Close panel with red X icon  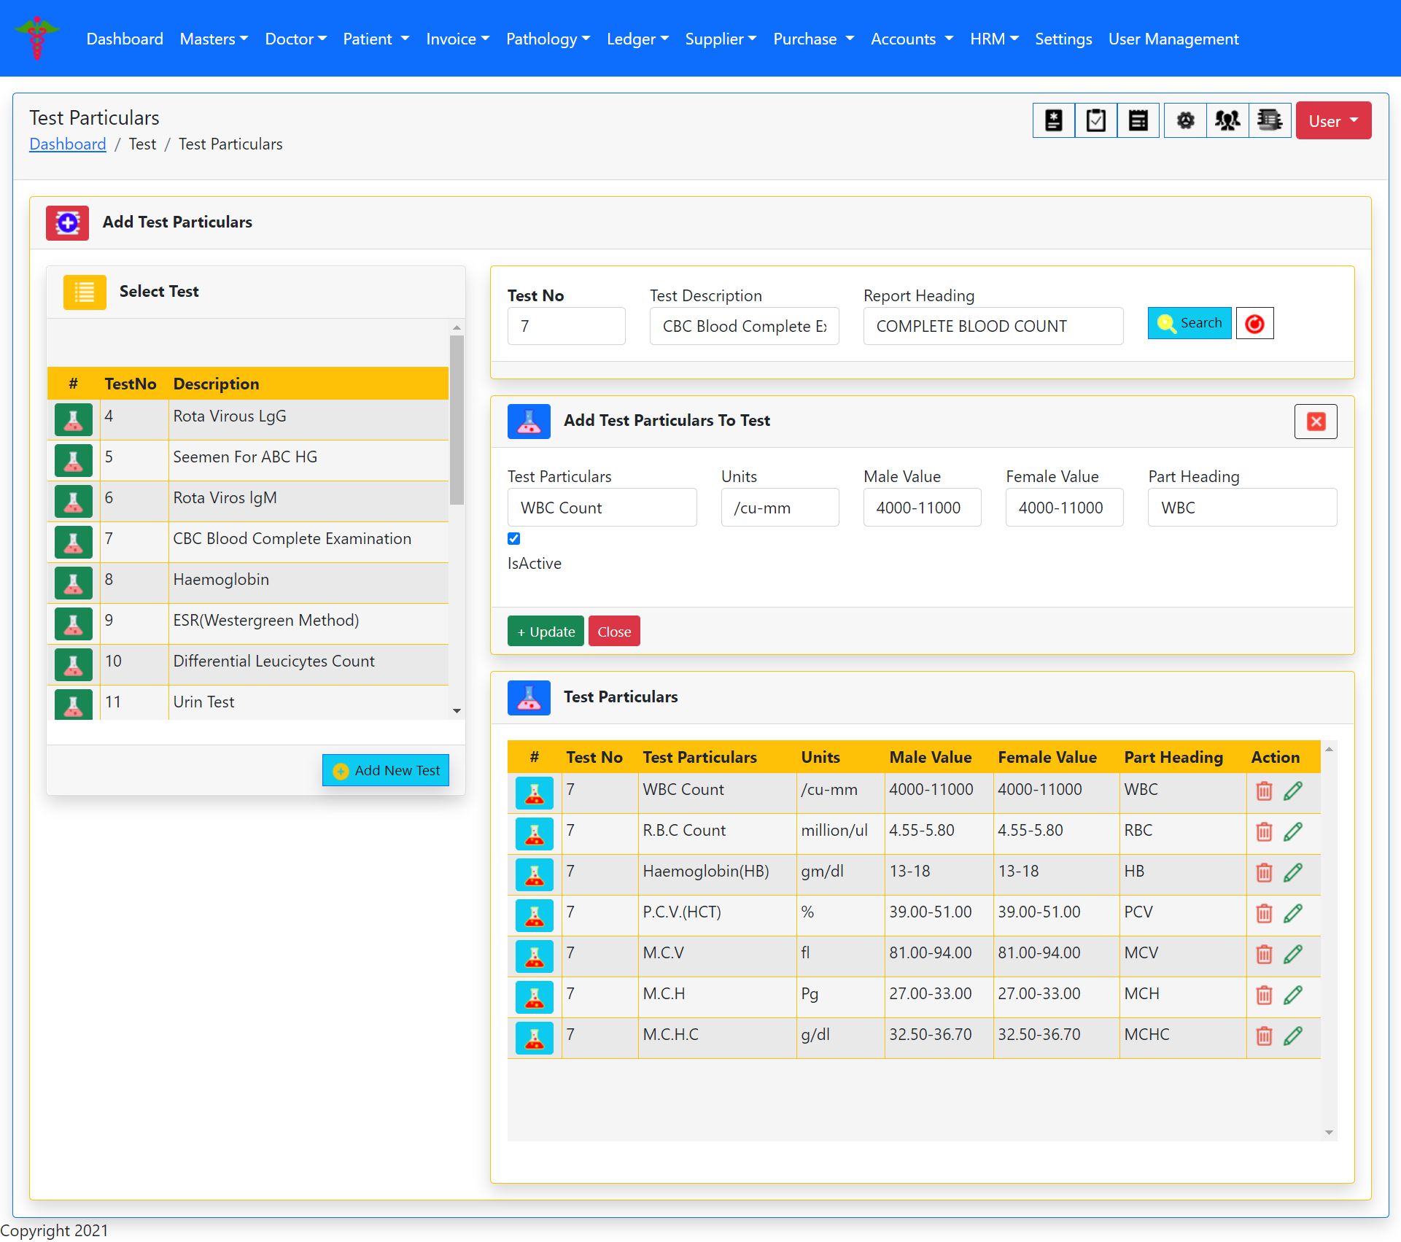(x=1316, y=422)
